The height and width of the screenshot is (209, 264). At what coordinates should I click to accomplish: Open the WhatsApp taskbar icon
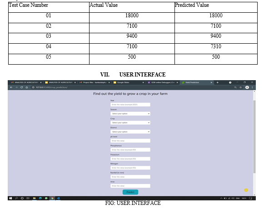(x=46, y=198)
